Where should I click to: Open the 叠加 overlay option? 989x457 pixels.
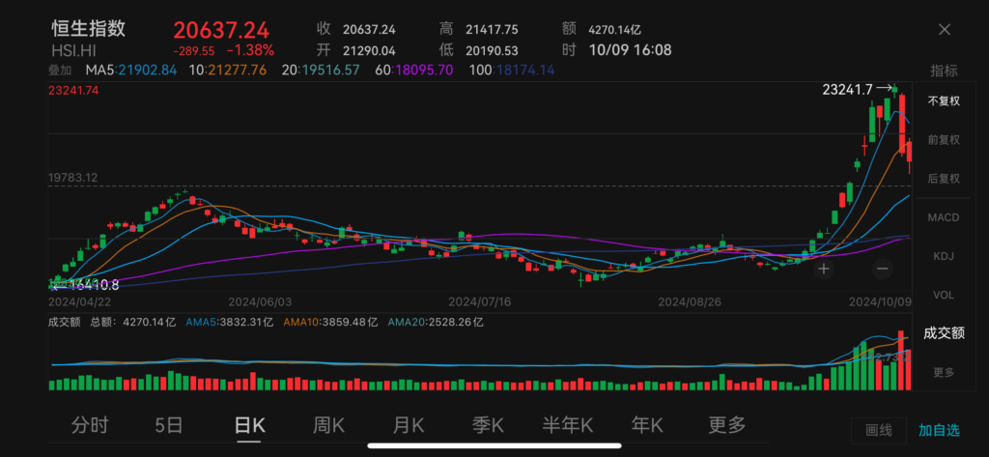point(60,71)
